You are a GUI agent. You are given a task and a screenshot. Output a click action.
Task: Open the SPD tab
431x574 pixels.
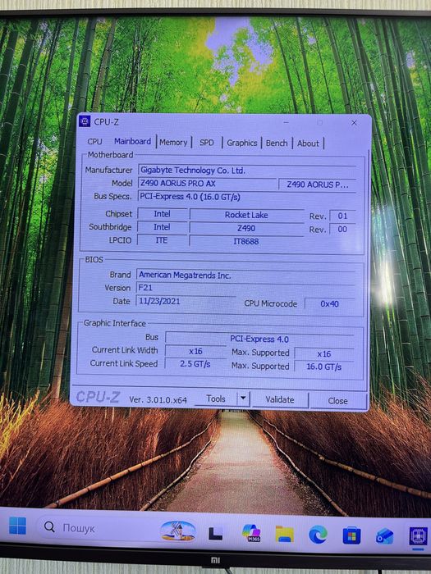206,143
